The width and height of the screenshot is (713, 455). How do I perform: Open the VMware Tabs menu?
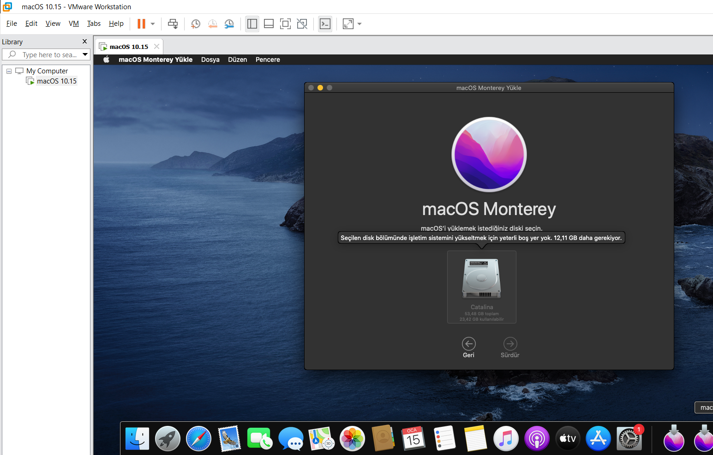point(94,24)
